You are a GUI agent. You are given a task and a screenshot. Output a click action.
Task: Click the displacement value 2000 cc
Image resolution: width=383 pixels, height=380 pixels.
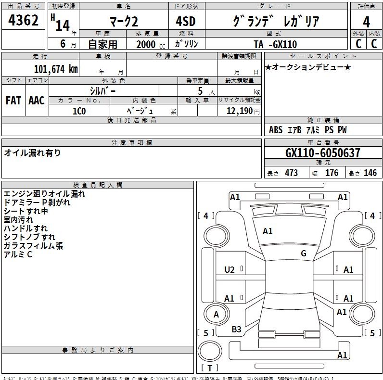[151, 44]
